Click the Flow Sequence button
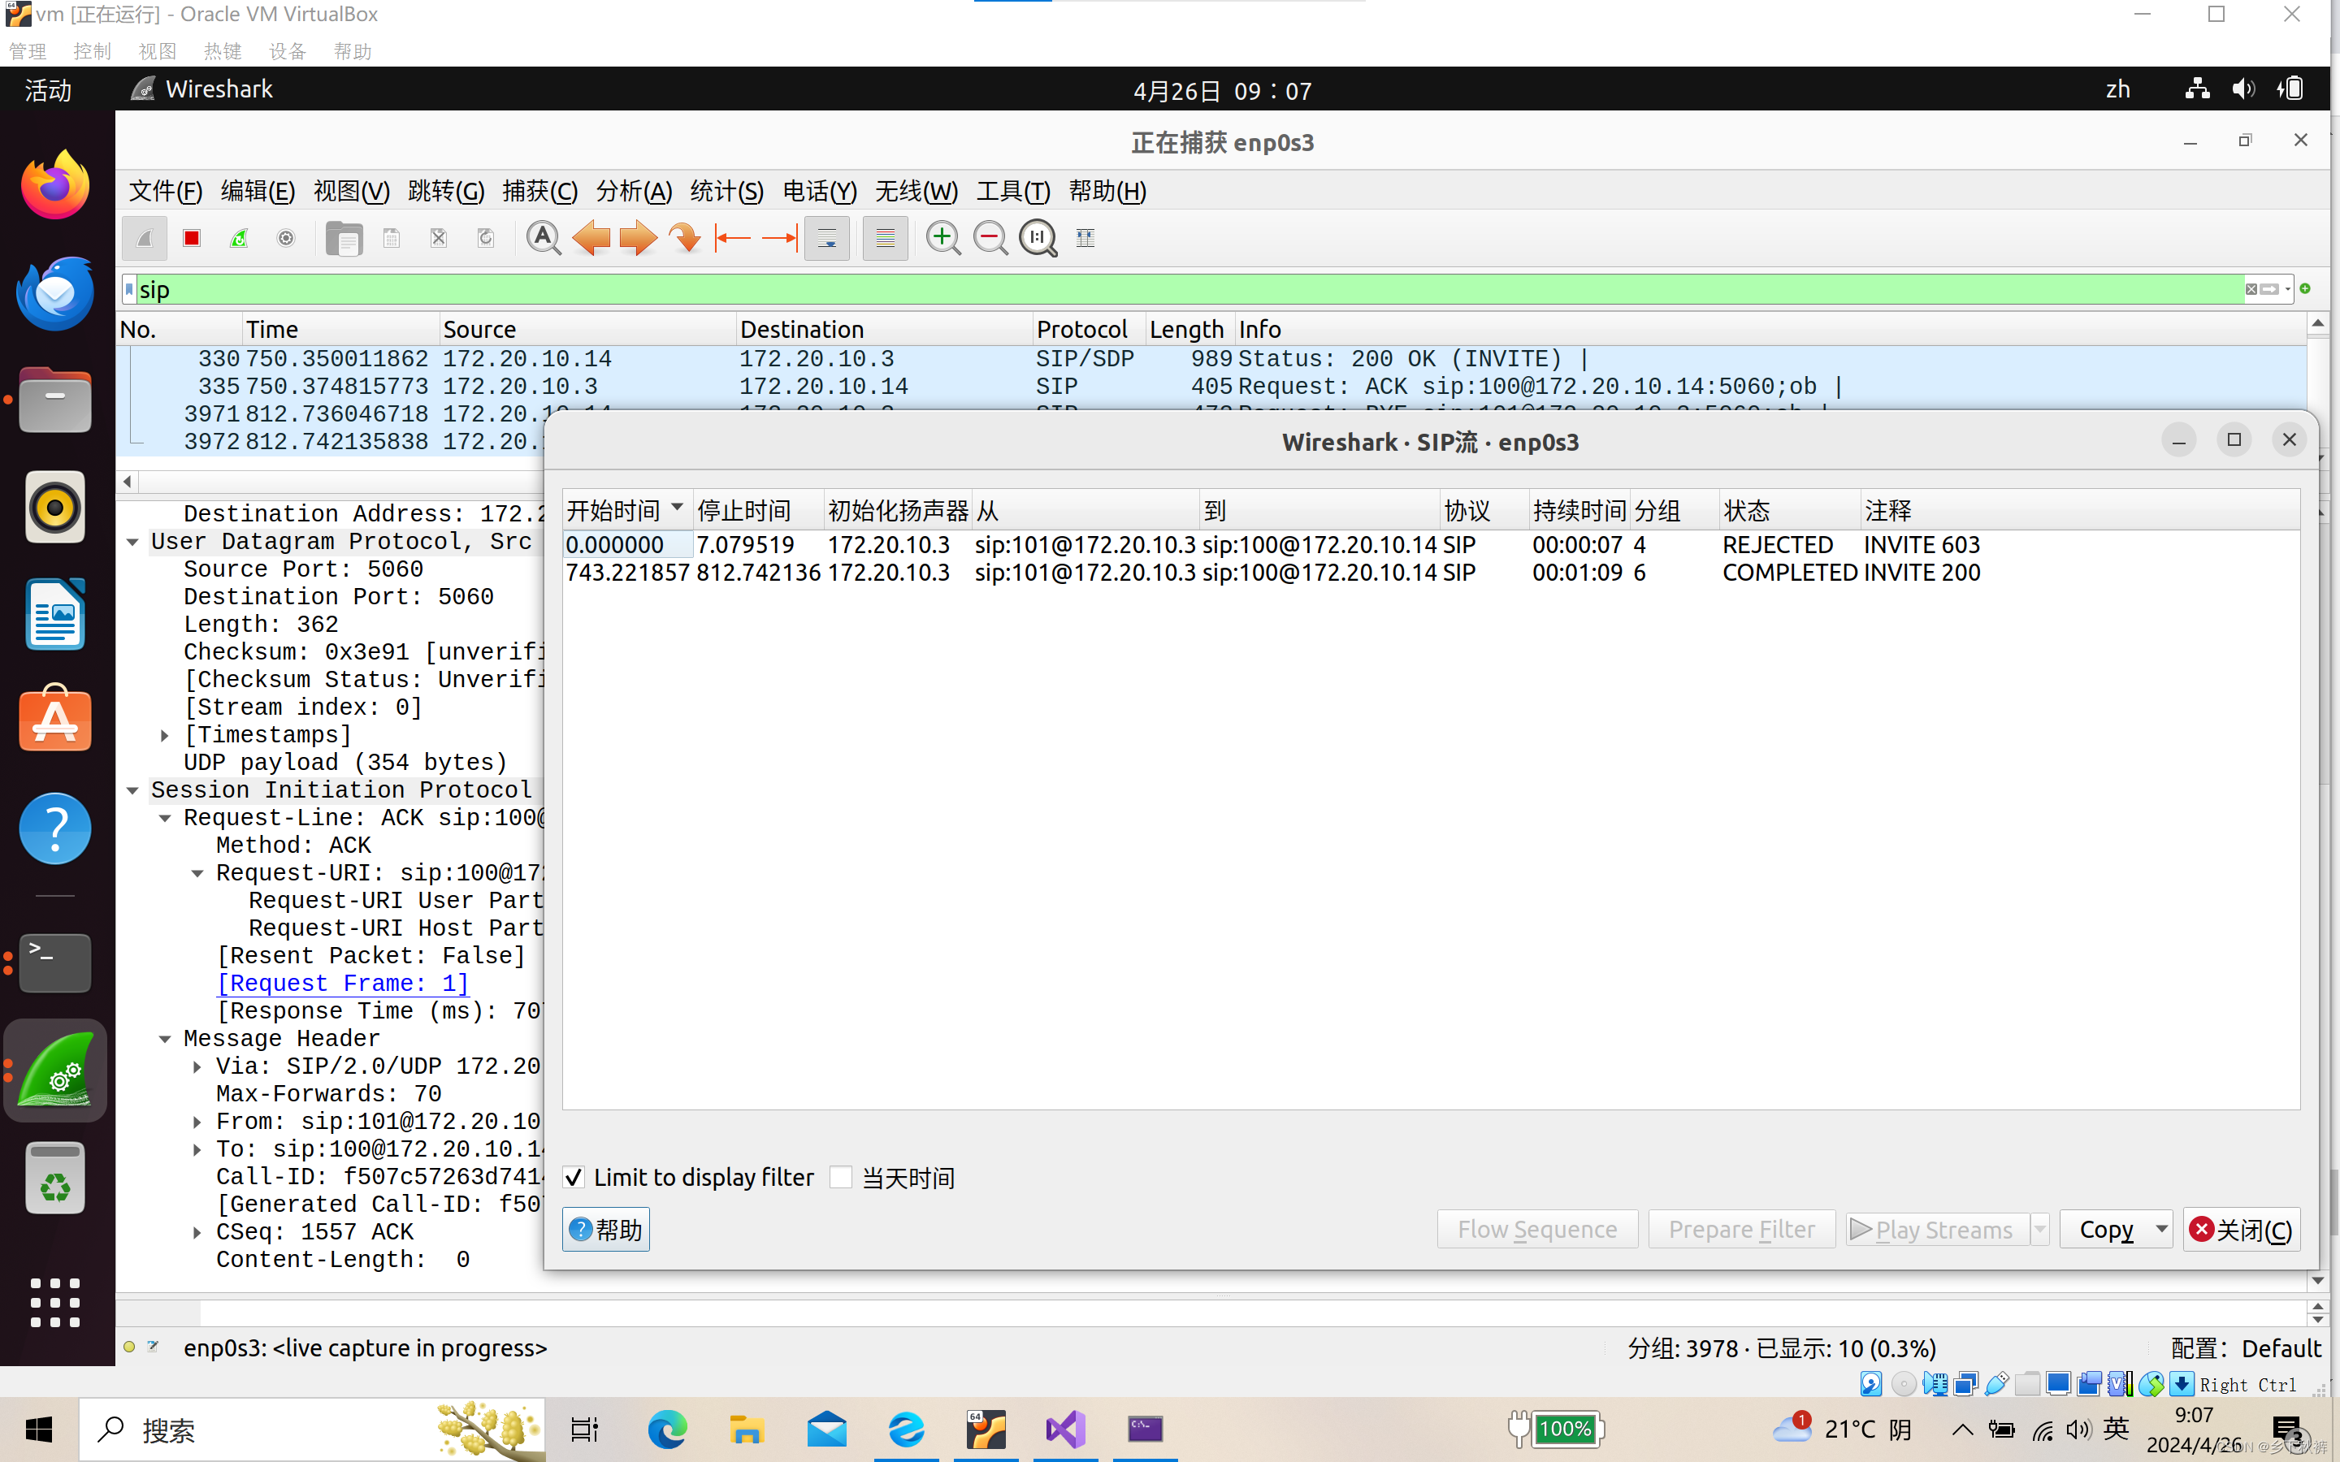 [1536, 1229]
